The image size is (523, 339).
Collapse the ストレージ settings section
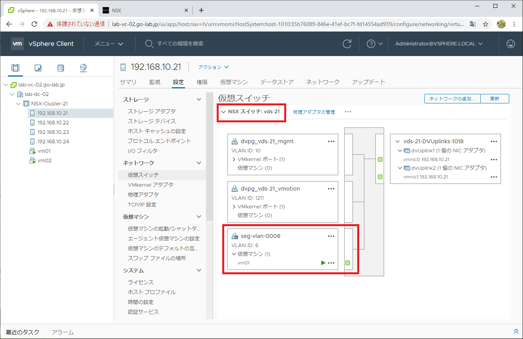tap(199, 99)
